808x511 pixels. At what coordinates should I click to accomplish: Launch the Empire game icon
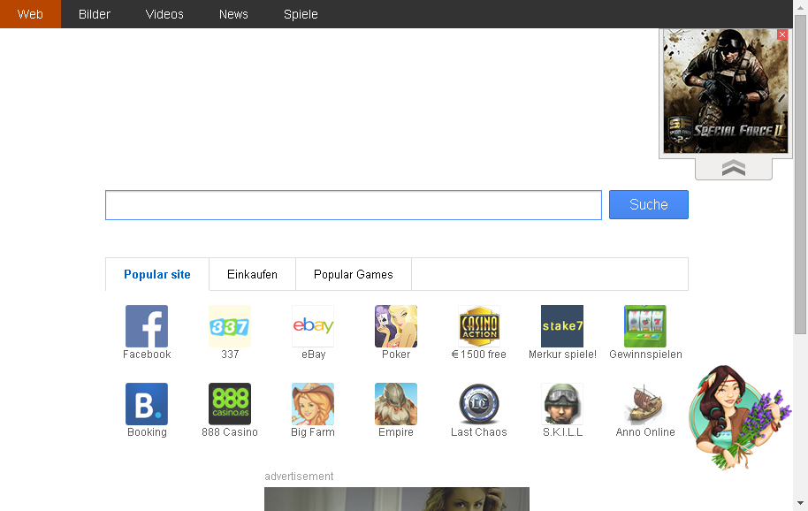click(396, 404)
